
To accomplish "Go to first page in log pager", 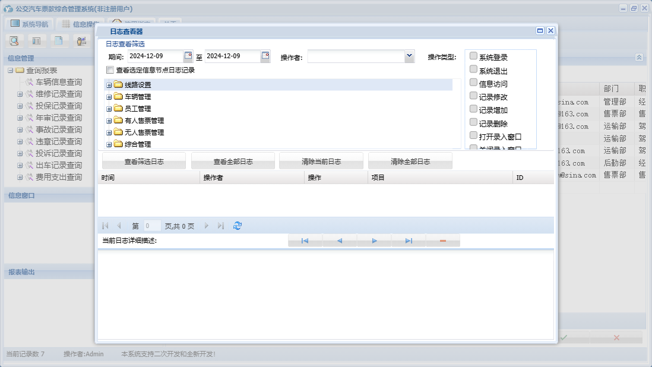I will click(x=105, y=226).
